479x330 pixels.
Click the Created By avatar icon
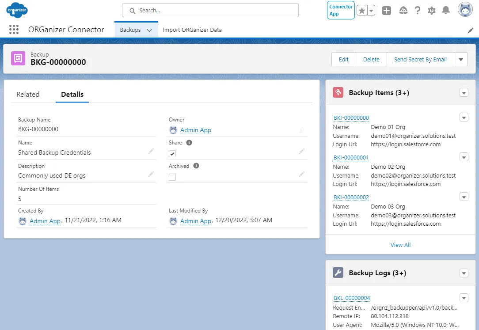23,221
